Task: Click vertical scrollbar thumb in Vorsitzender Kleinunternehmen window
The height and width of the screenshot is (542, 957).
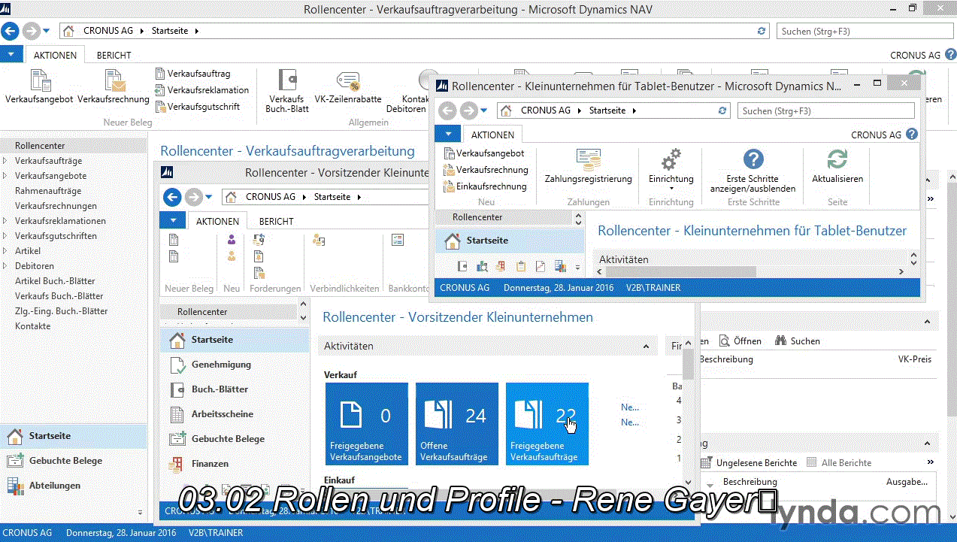Action: [688, 363]
